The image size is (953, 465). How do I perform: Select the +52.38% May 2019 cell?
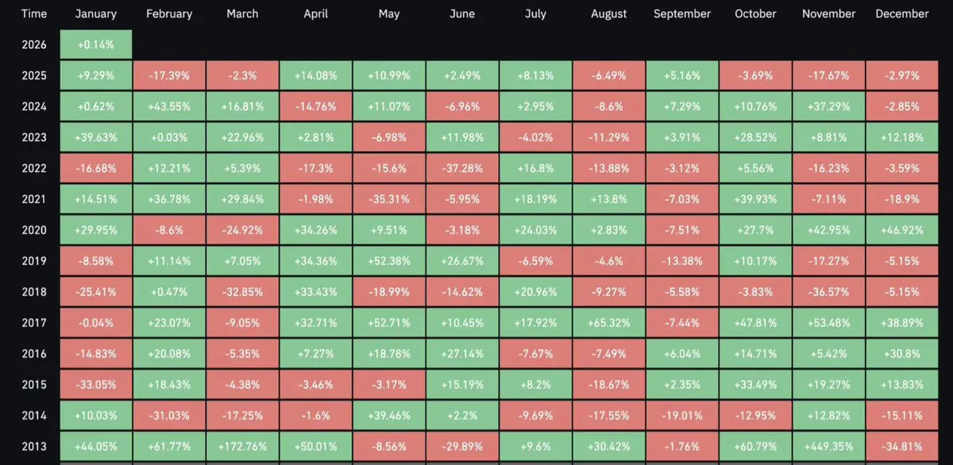tap(389, 260)
